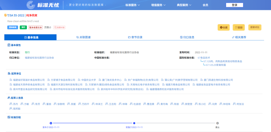The height and width of the screenshot is (132, 271).
Task: Click the building icon before 天南地北电子商务有限公司
Action: point(128,85)
